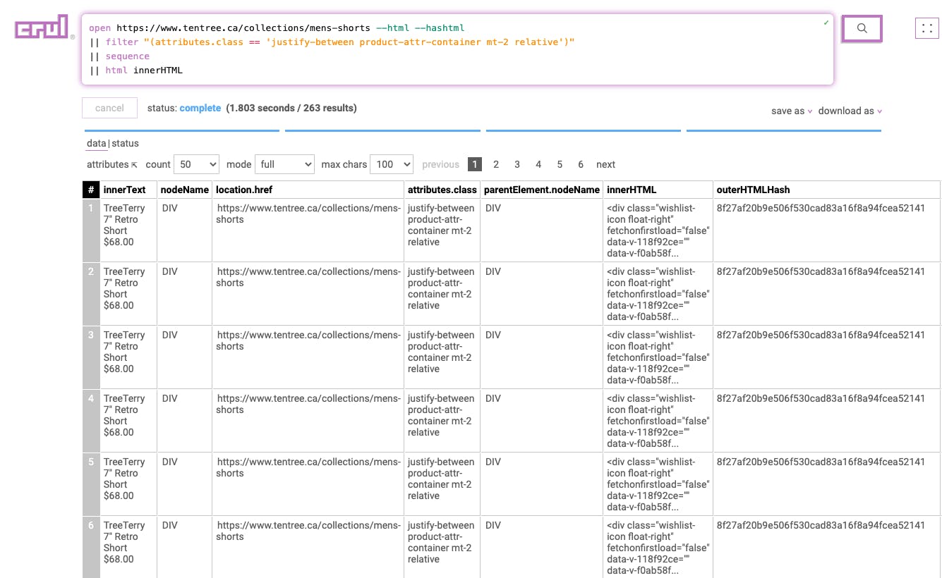The width and height of the screenshot is (942, 578).
Task: Click inside the query editor
Action: [457, 49]
